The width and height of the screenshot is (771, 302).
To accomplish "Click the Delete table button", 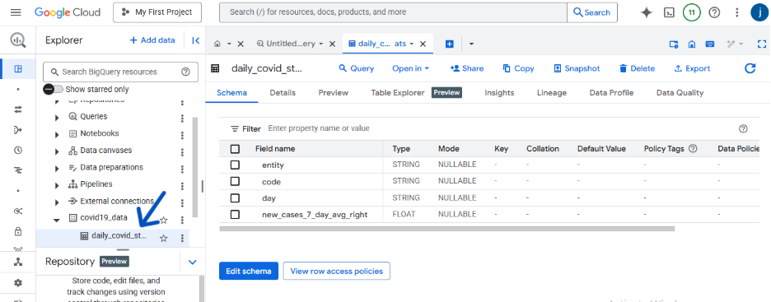I will (637, 68).
